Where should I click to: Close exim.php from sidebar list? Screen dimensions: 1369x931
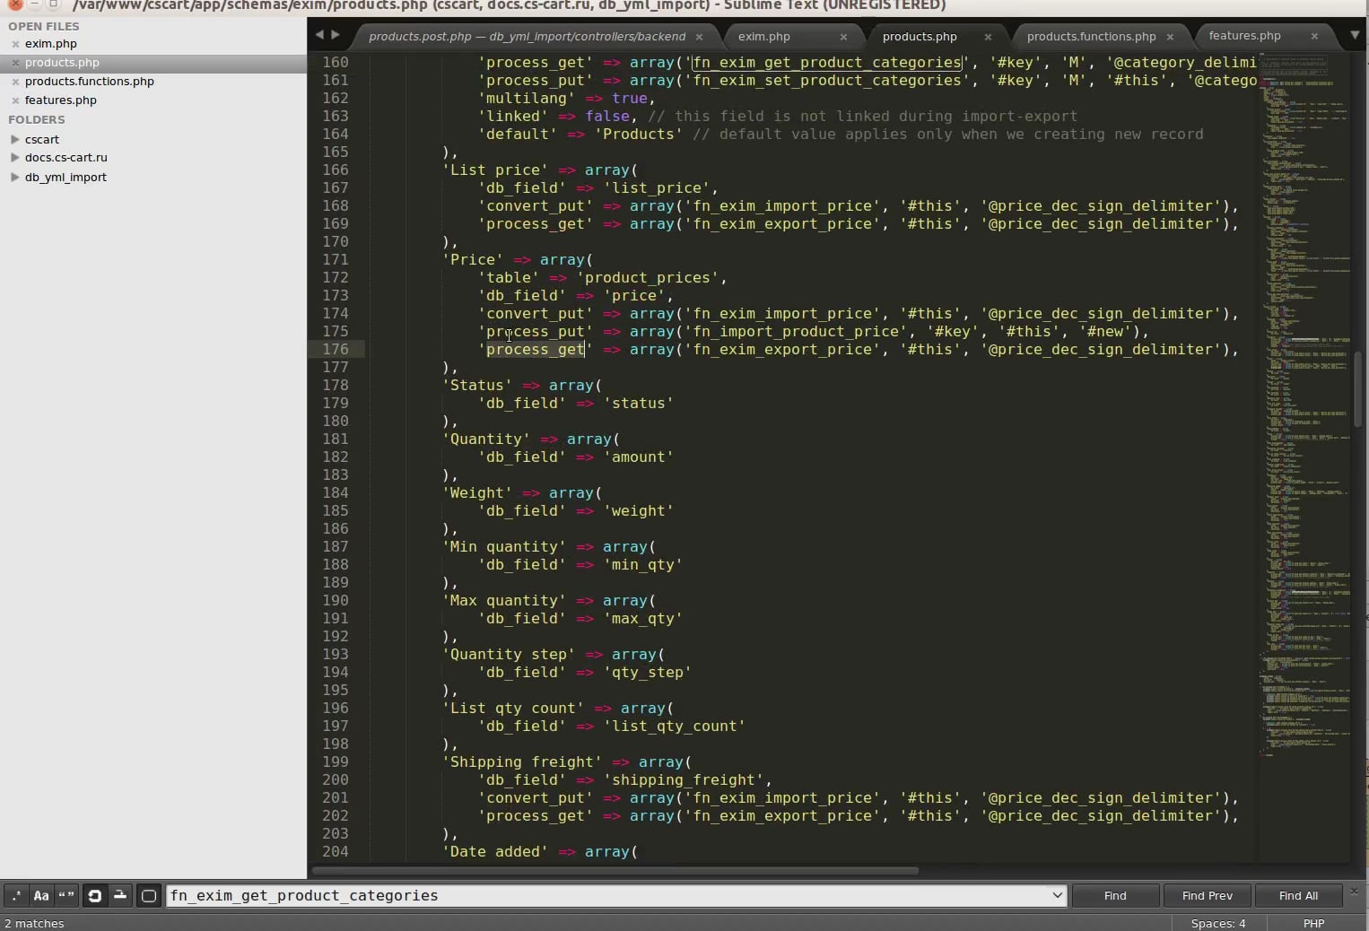click(x=15, y=44)
